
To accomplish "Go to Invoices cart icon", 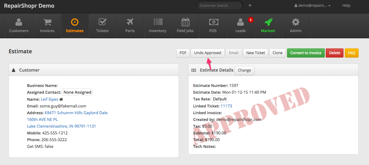I will coord(47,22).
